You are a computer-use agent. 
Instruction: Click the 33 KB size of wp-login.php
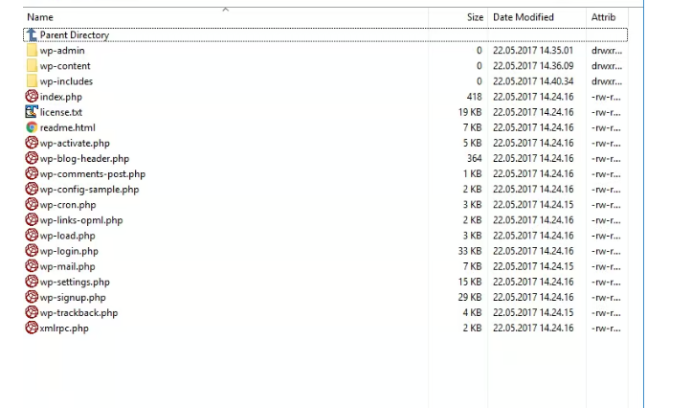click(470, 251)
